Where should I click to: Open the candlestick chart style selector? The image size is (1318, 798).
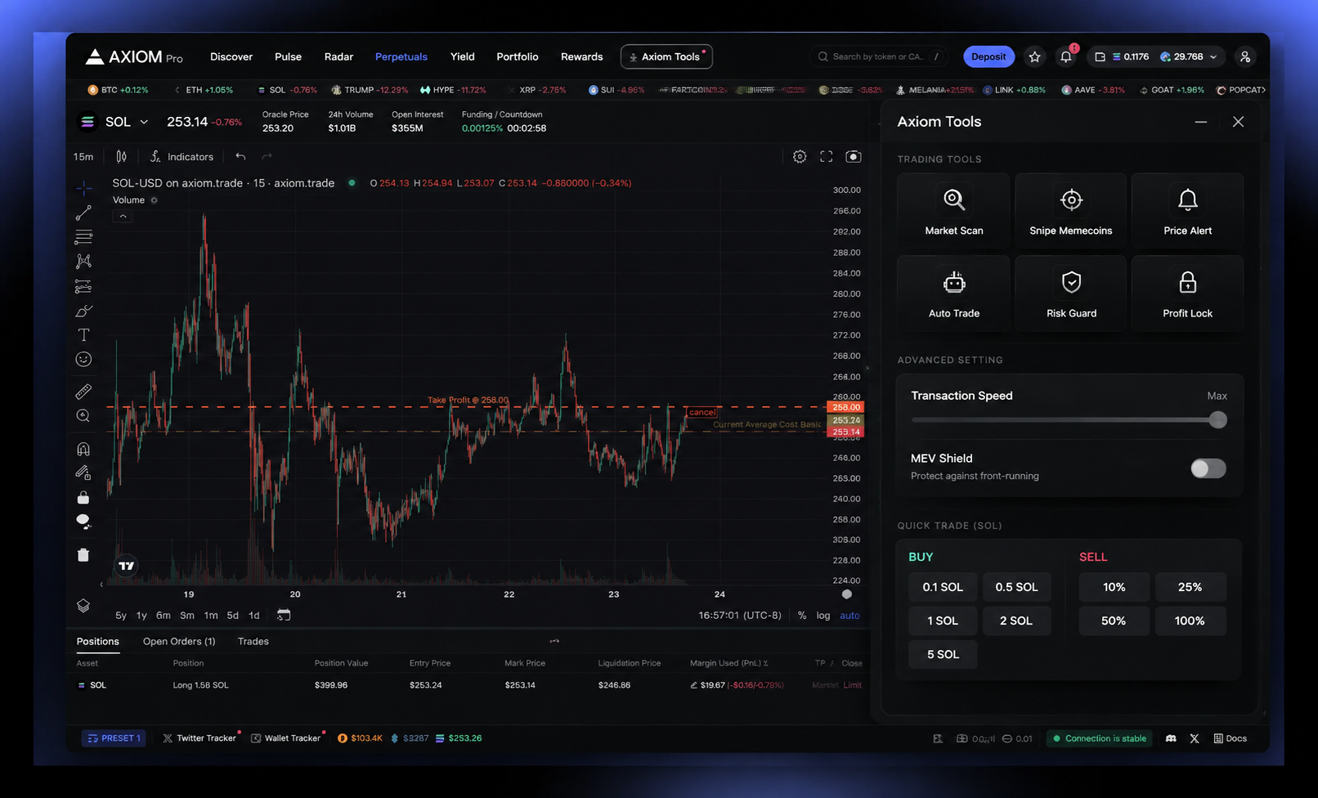pyautogui.click(x=121, y=156)
